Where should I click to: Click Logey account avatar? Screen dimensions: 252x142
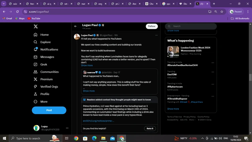pos(36,128)
